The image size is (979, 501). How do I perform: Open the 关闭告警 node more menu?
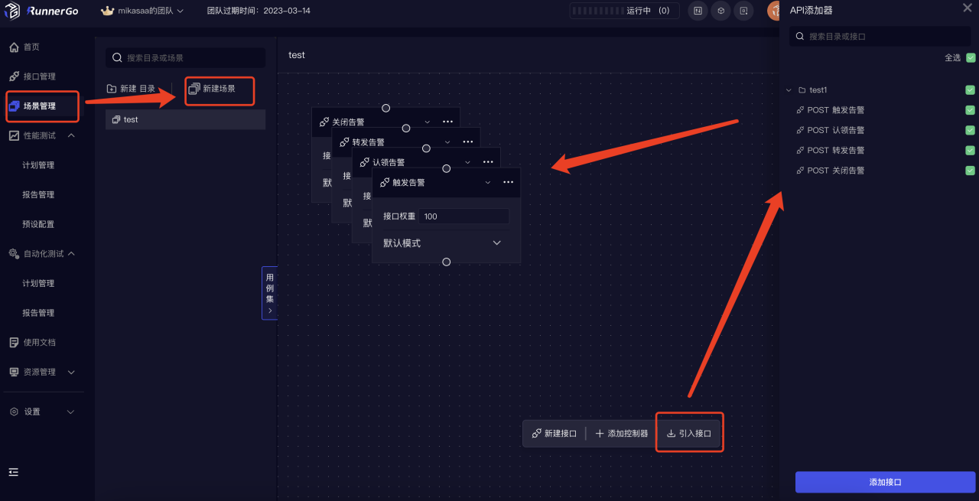pos(447,122)
